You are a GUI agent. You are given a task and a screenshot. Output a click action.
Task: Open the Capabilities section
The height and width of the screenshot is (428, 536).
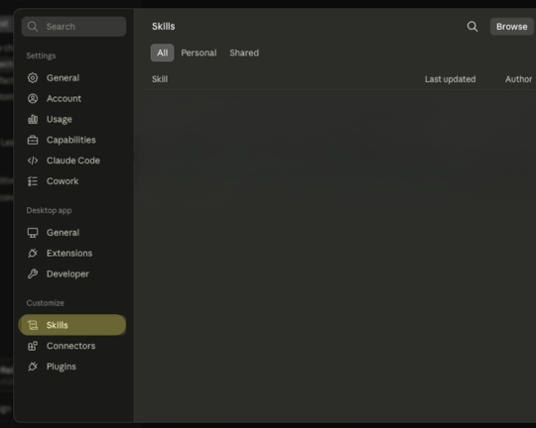(72, 140)
